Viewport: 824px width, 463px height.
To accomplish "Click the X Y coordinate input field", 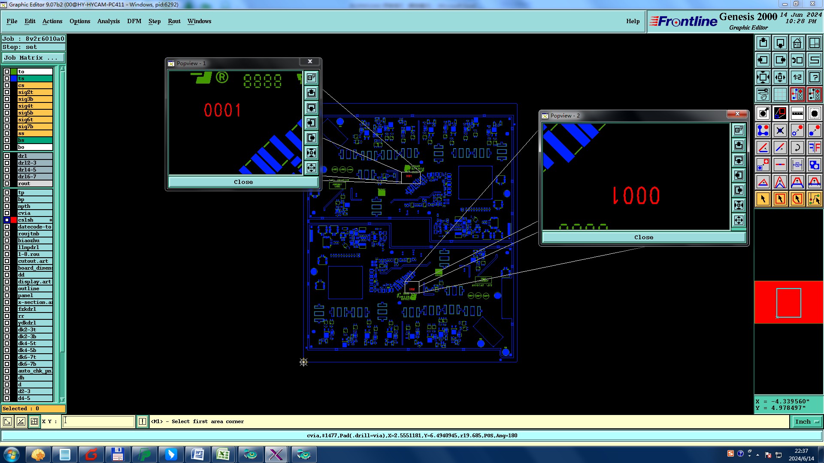I will (x=99, y=421).
